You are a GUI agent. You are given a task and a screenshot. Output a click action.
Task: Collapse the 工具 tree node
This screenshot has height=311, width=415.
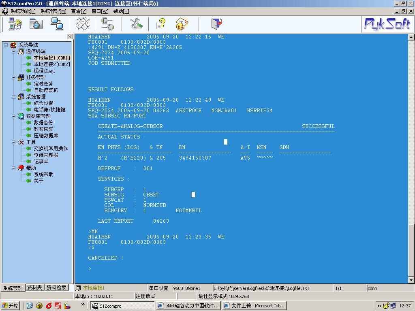(13, 142)
